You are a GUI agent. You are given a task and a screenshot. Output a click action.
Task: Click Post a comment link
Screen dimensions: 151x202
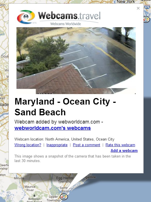(x=87, y=145)
